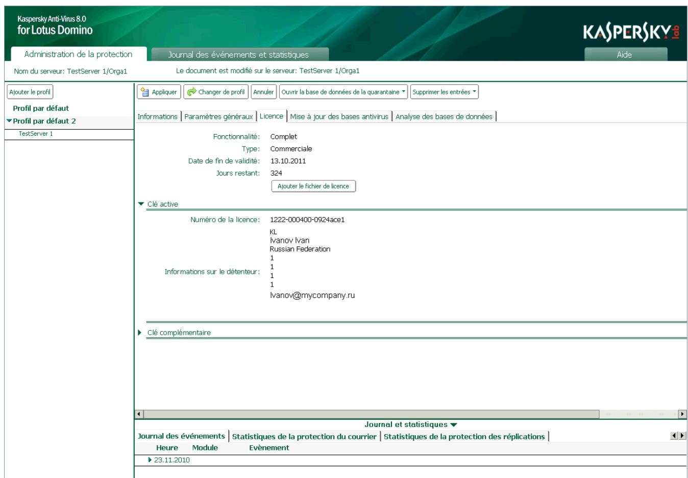Collapse the Profil par défaut 2 tree node
The image size is (688, 478).
coord(10,121)
